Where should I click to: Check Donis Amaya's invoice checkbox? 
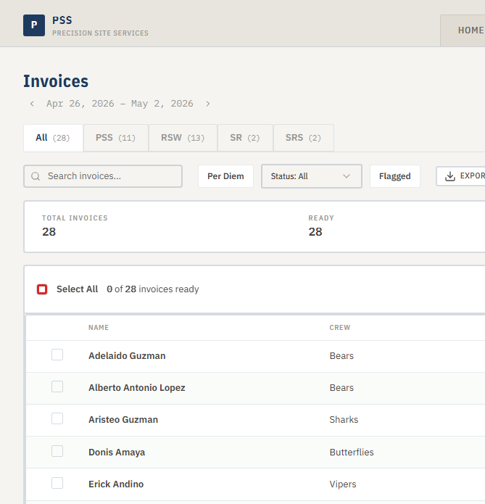[x=57, y=451]
